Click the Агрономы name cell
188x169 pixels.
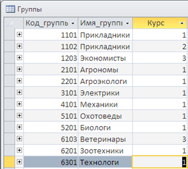coord(105,69)
